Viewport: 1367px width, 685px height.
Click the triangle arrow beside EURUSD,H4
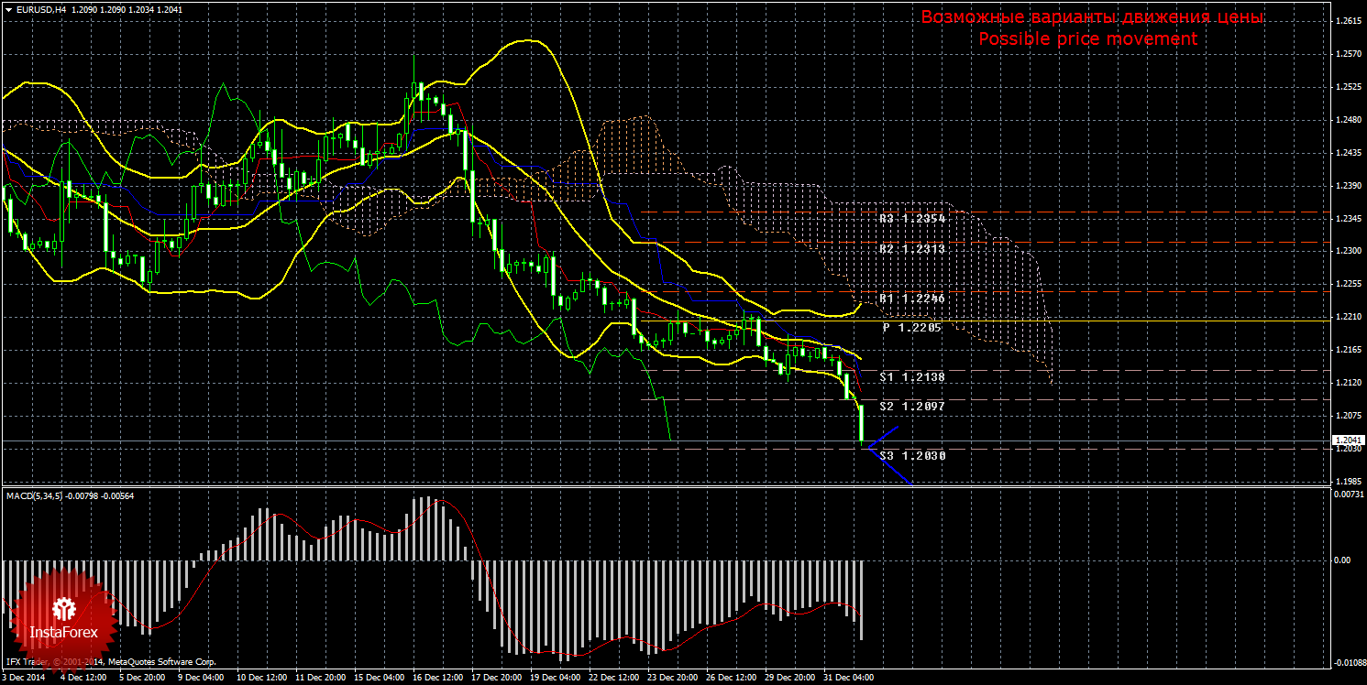pyautogui.click(x=8, y=8)
